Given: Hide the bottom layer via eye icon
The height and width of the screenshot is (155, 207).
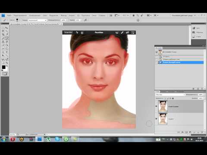Looking at the screenshot, I should point(157,119).
